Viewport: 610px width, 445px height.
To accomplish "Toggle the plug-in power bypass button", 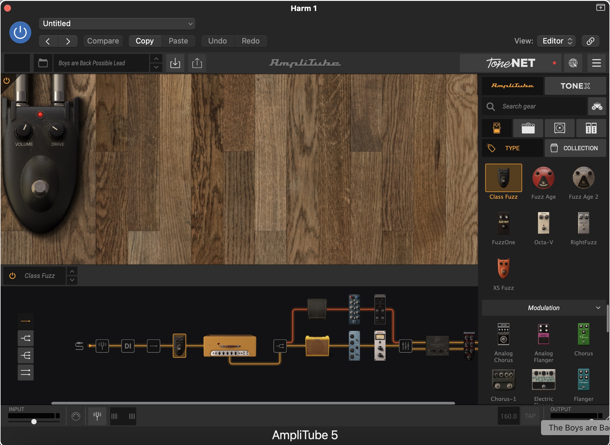I will tap(20, 32).
